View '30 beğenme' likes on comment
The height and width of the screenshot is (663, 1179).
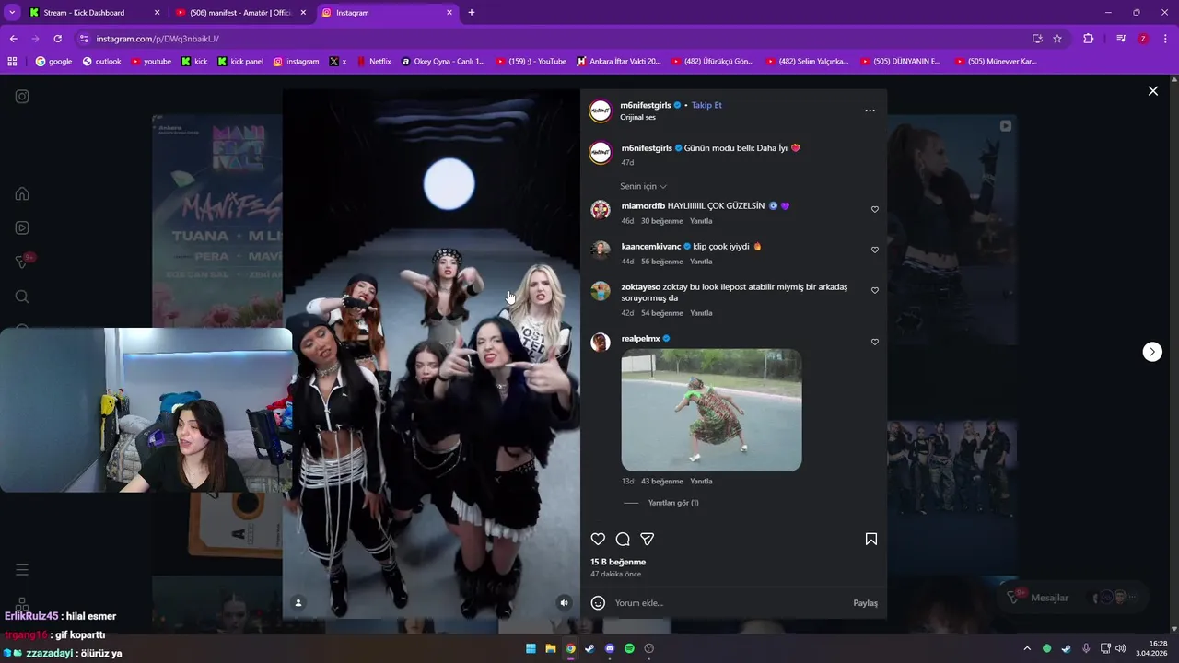(x=662, y=221)
